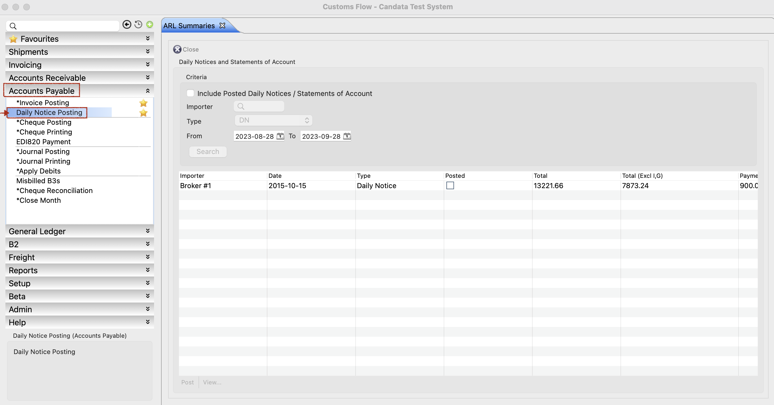Click the sidebar search magnifier icon

(x=13, y=26)
